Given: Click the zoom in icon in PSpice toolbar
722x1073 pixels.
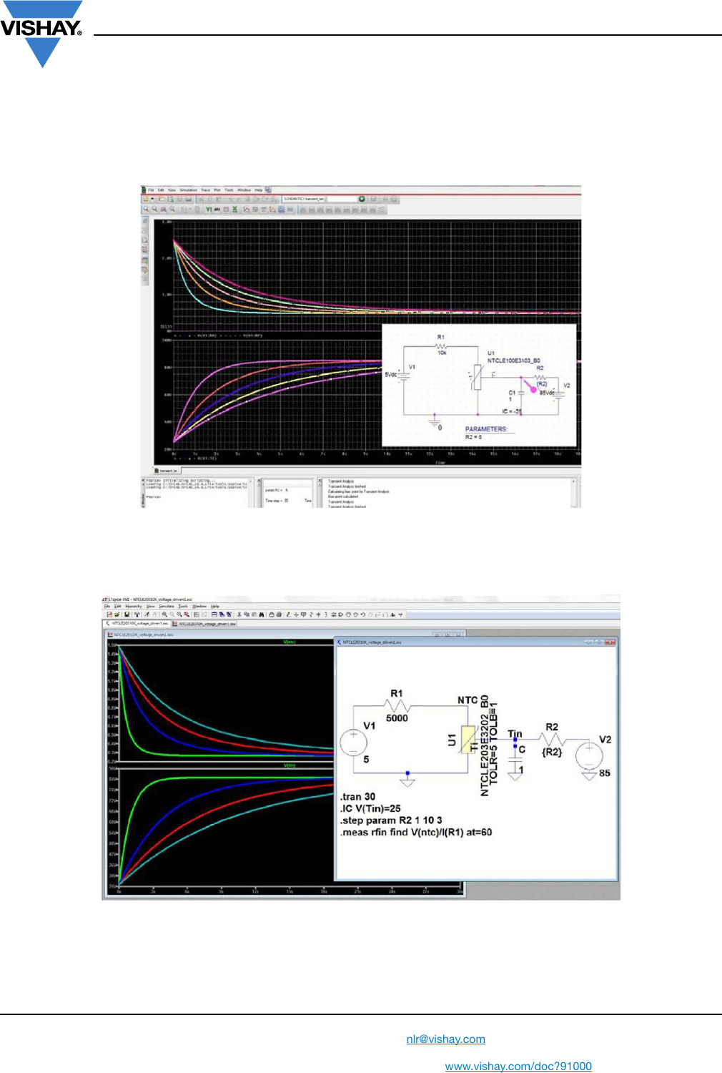Looking at the screenshot, I should coord(147,210).
